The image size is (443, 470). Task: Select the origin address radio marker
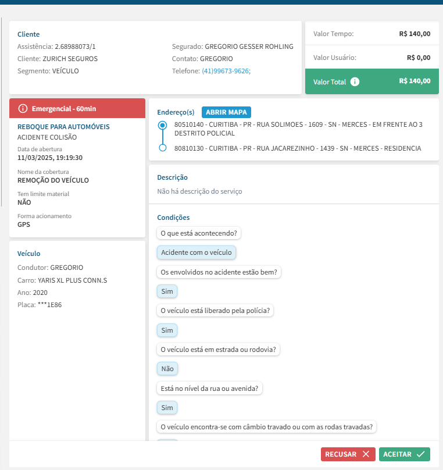(x=162, y=125)
